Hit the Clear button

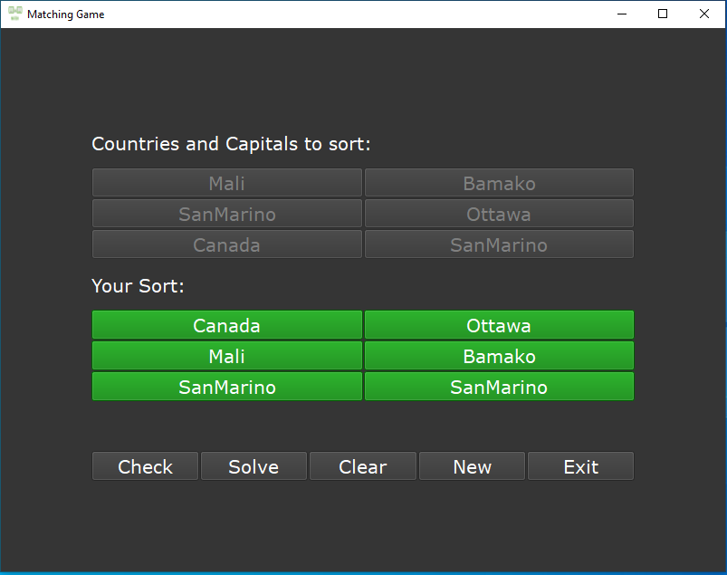362,466
